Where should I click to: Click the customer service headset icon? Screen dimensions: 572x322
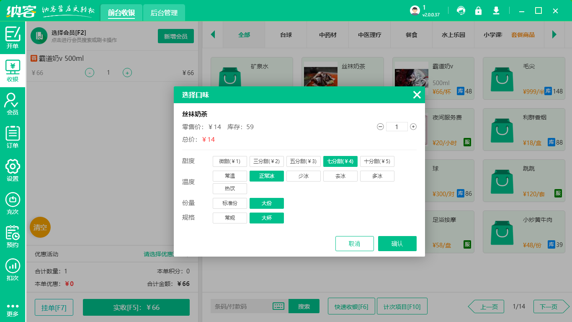461,10
